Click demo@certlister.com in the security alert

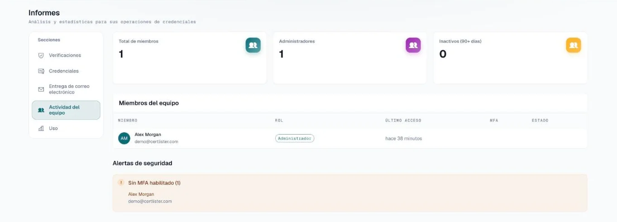150,201
